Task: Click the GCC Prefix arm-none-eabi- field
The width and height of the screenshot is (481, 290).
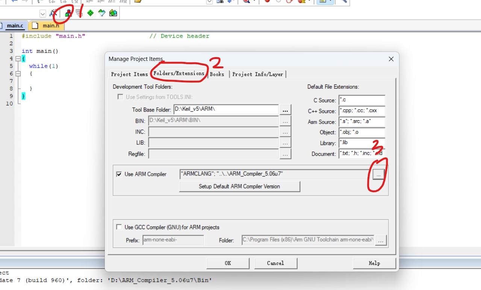Action: coord(173,240)
